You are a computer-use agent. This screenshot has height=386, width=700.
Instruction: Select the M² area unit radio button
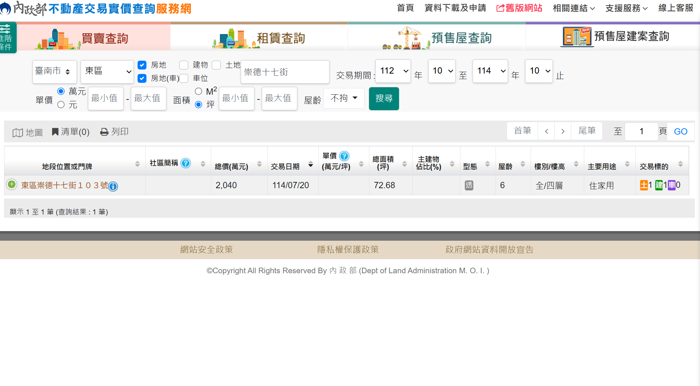pyautogui.click(x=199, y=91)
